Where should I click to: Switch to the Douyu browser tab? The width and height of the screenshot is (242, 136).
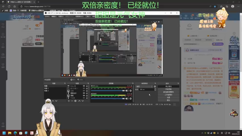(x=21, y=2)
